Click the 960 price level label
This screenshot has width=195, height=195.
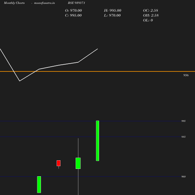[x=183, y=177]
